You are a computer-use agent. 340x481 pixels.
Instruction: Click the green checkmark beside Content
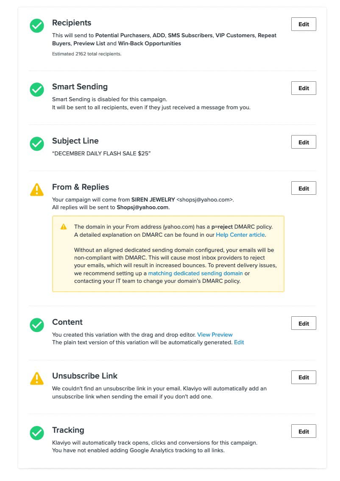(x=37, y=325)
